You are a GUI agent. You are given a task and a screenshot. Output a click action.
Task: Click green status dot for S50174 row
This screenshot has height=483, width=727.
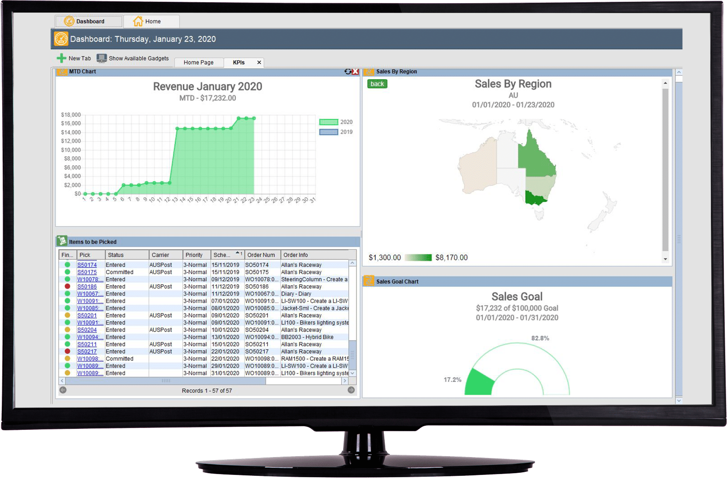pyautogui.click(x=68, y=265)
